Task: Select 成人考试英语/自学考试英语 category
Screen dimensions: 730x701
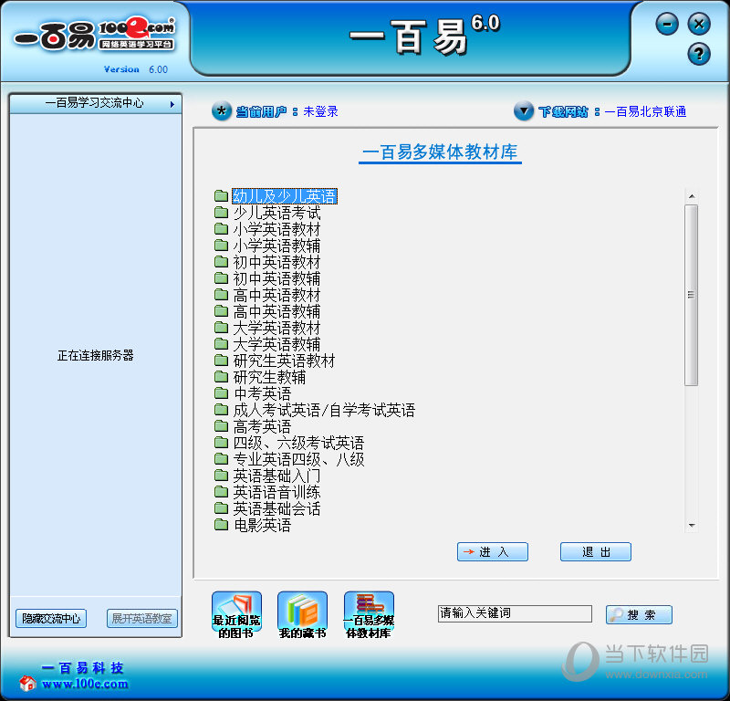Action: tap(324, 410)
